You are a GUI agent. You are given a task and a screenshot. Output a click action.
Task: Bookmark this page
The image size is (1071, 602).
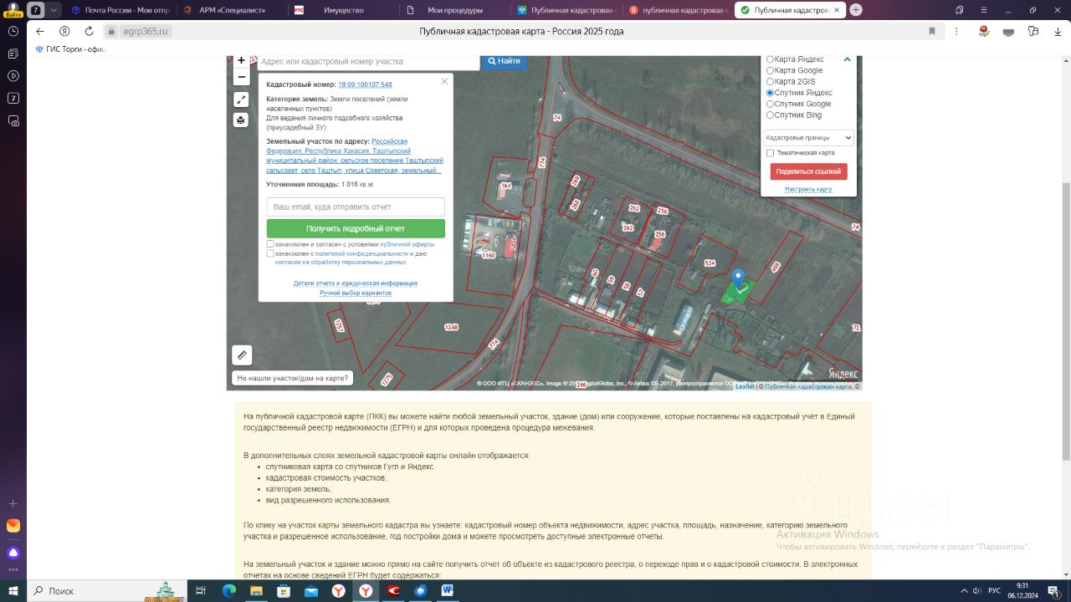(x=932, y=31)
